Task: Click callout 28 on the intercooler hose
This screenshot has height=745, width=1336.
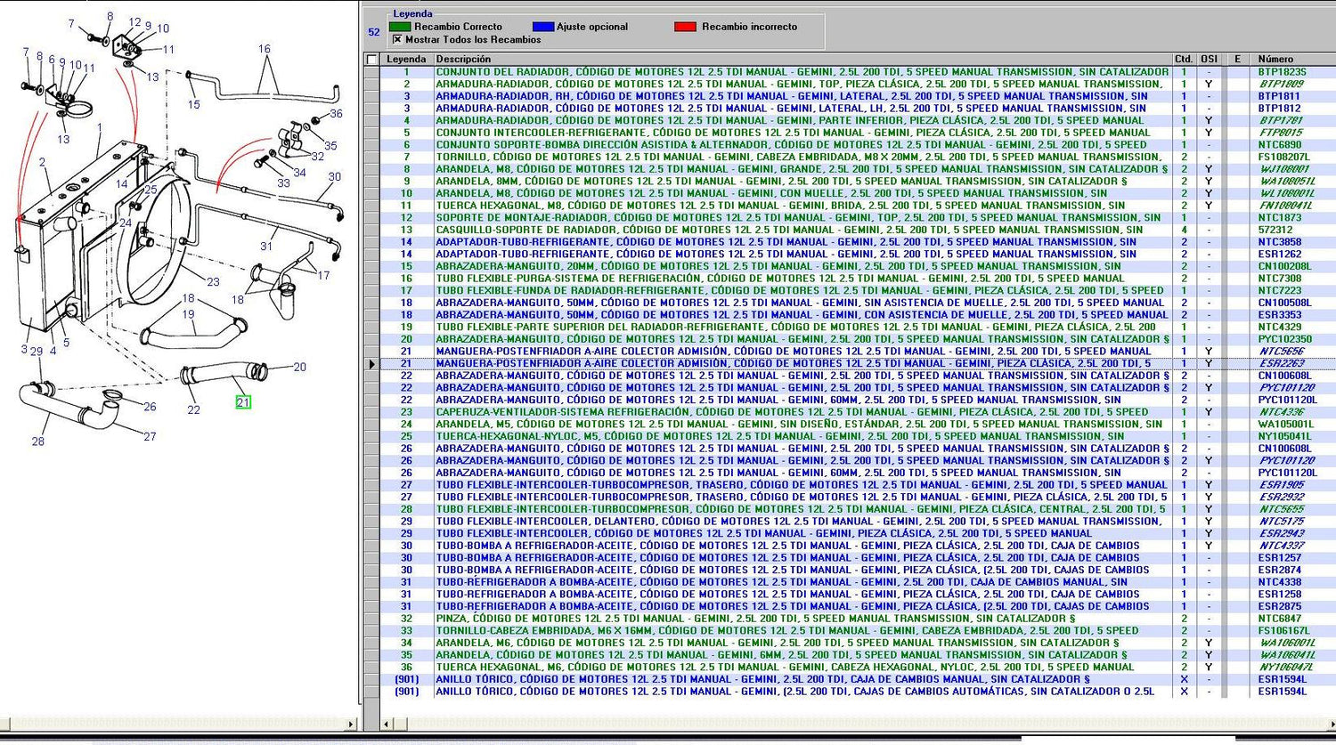Action: pos(37,441)
